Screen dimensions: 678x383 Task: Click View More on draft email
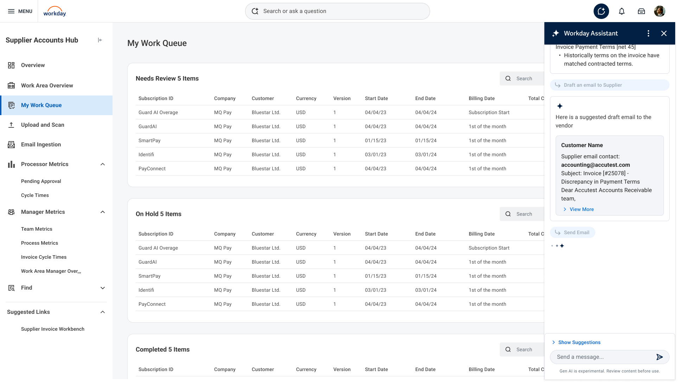click(x=581, y=209)
